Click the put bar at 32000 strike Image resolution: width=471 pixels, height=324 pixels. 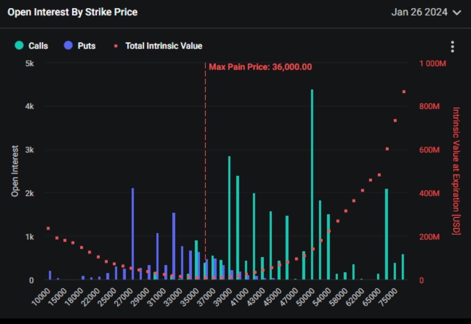click(174, 246)
